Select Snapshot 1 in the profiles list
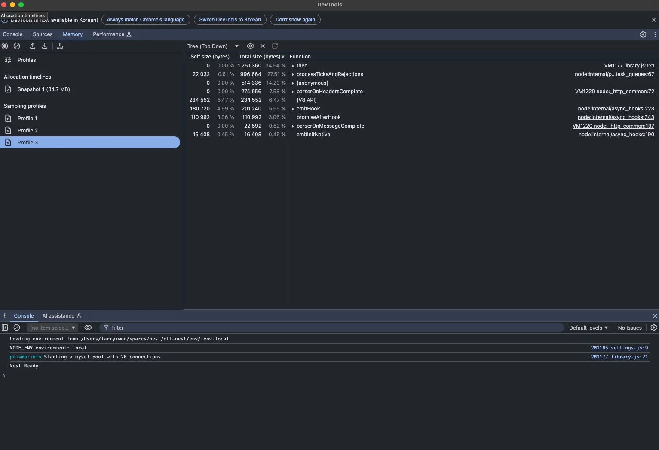The image size is (659, 450). click(x=43, y=89)
